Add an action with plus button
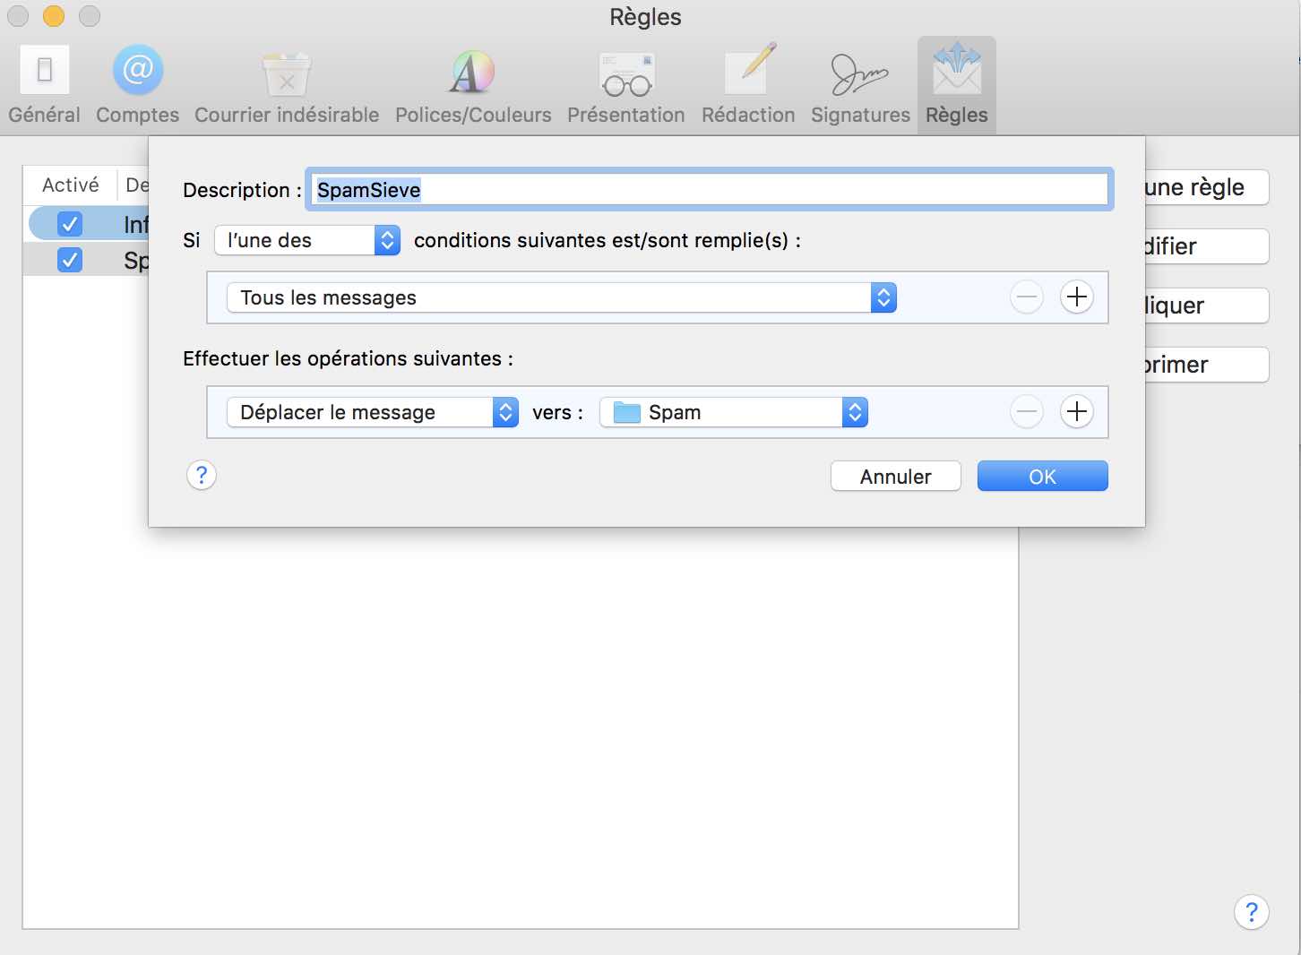1301x955 pixels. tap(1077, 412)
